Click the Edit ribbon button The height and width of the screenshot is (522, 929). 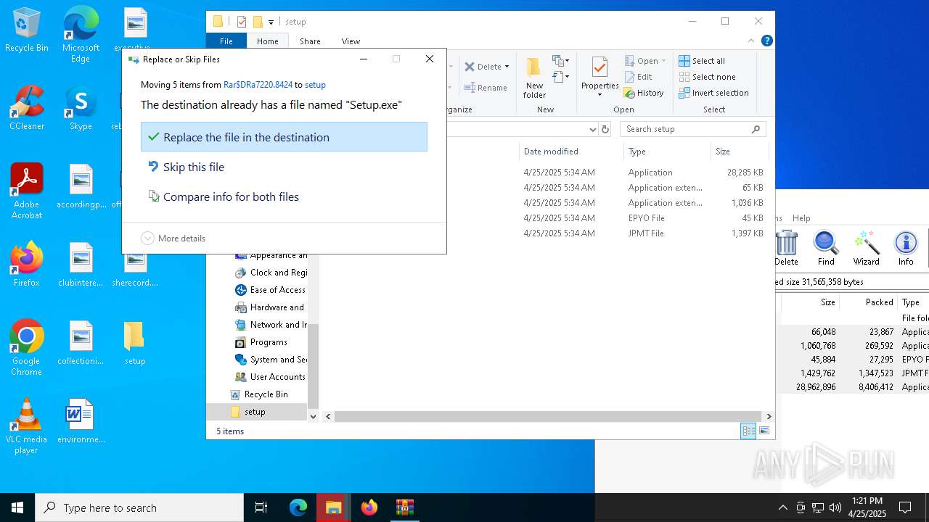[638, 77]
